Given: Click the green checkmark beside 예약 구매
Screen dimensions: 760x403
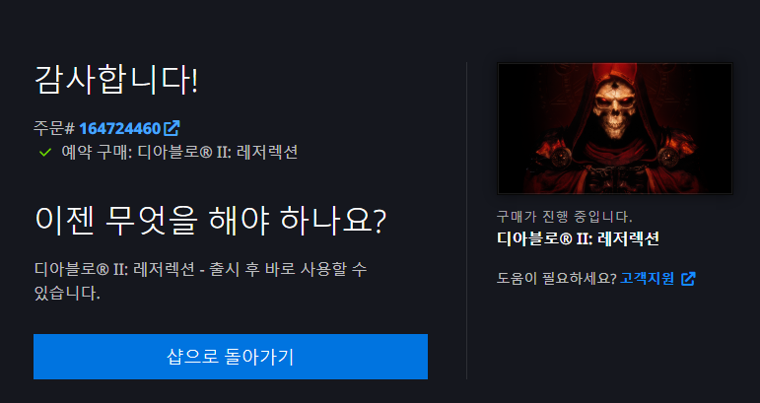Looking at the screenshot, I should pos(45,152).
